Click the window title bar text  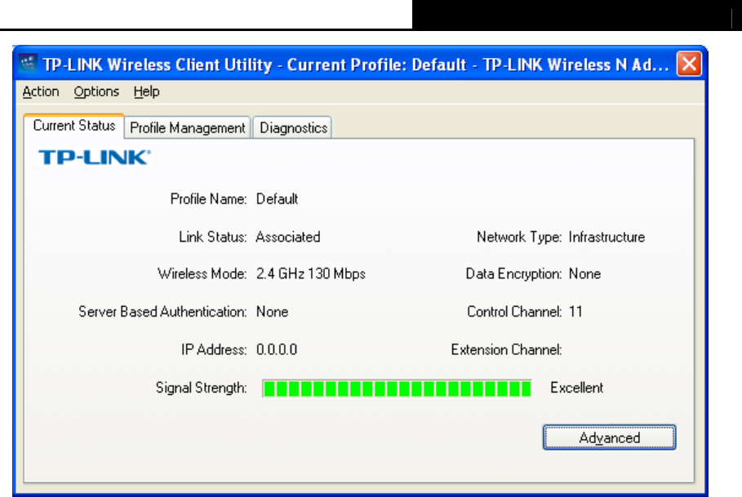356,64
